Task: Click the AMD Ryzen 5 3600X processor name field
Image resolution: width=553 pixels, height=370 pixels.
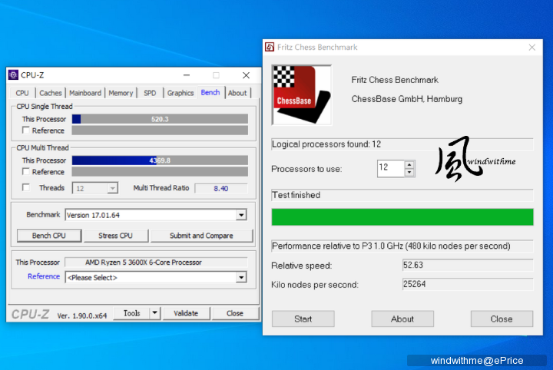Action: tap(156, 263)
